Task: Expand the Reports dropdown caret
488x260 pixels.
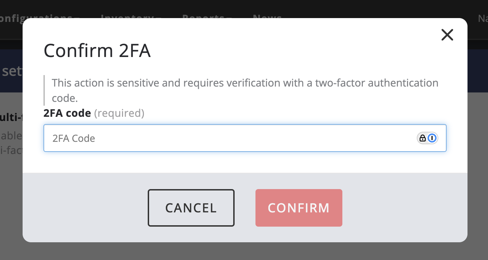Action: click(229, 17)
